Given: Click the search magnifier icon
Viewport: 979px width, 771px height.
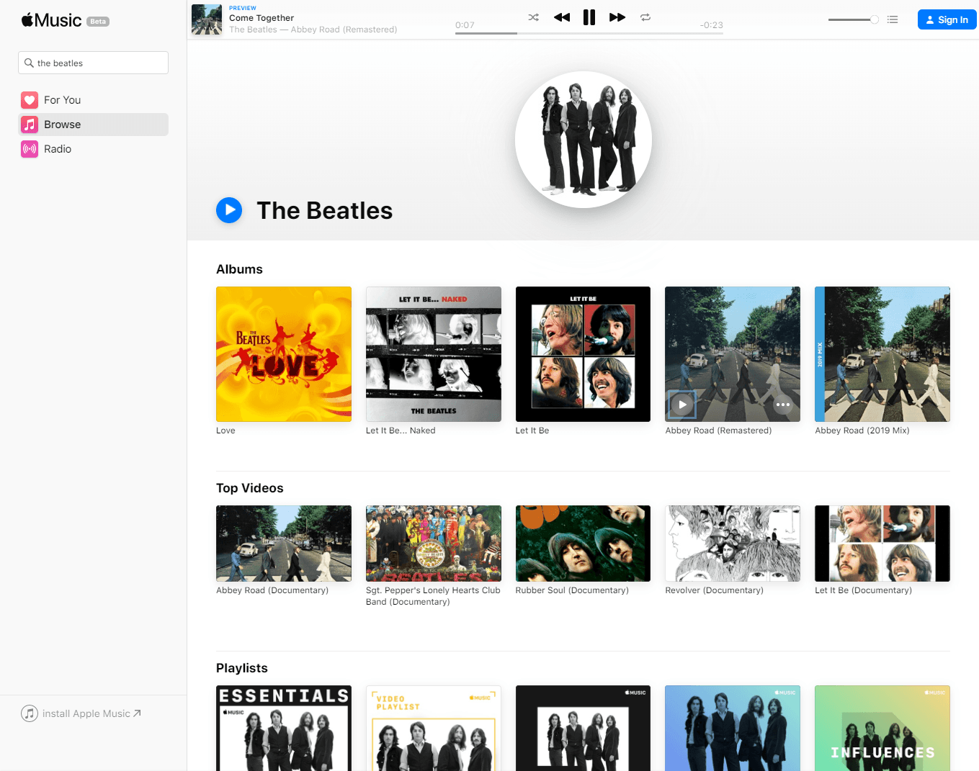Looking at the screenshot, I should pos(29,63).
